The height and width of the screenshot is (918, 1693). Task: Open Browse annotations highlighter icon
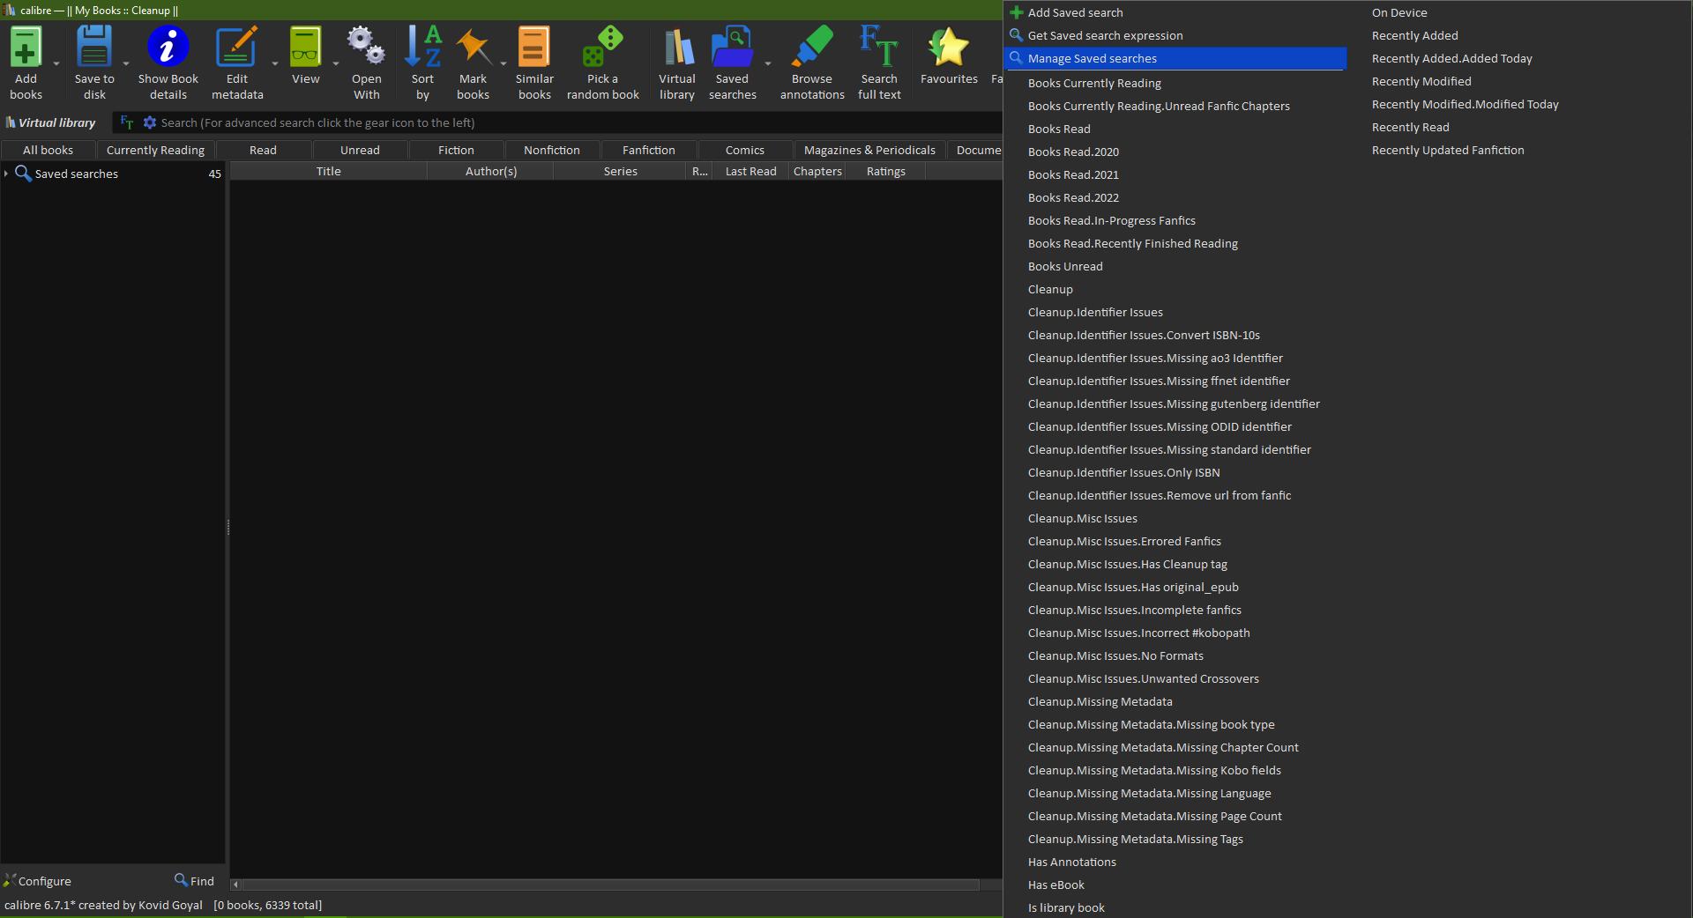[x=812, y=47]
